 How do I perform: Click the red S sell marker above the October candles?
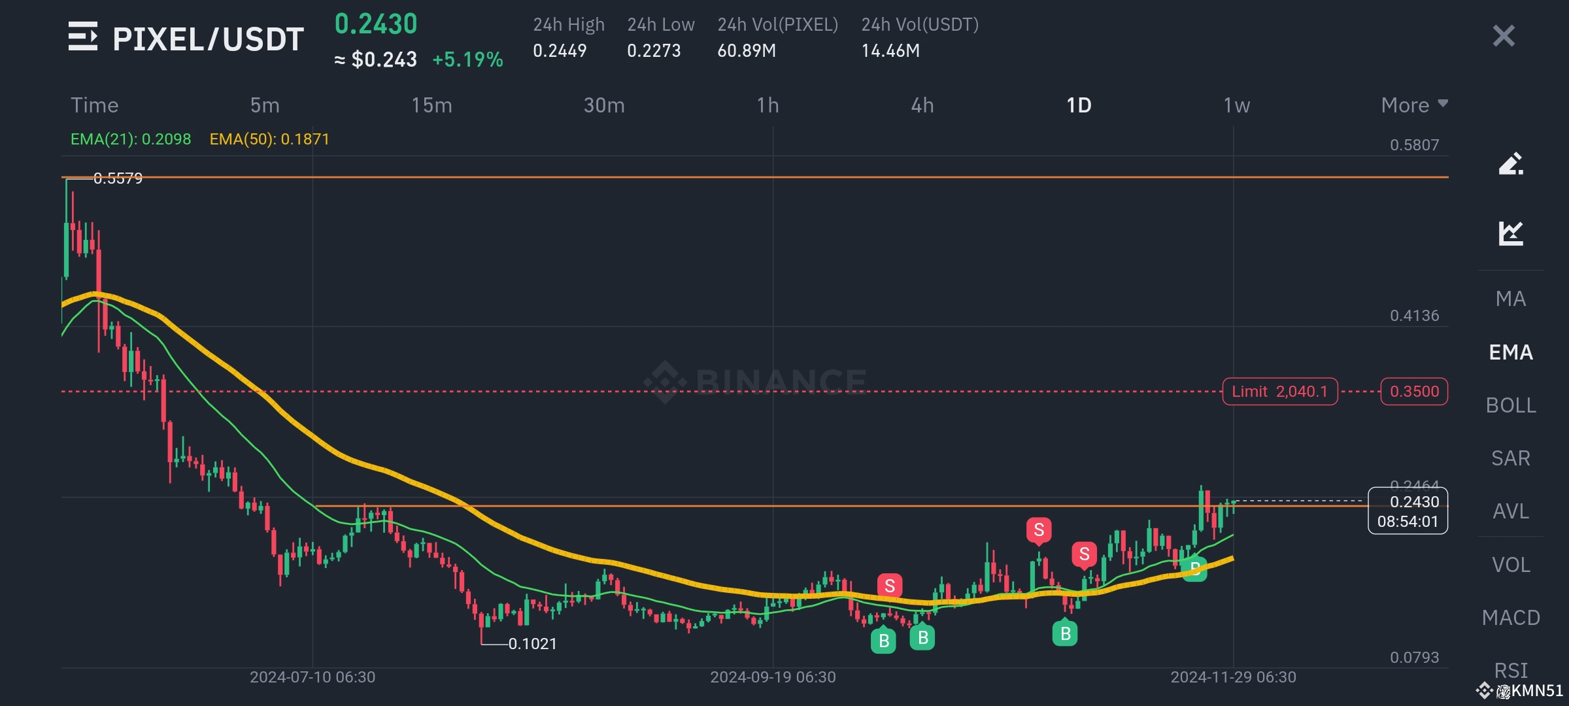[x=888, y=586]
